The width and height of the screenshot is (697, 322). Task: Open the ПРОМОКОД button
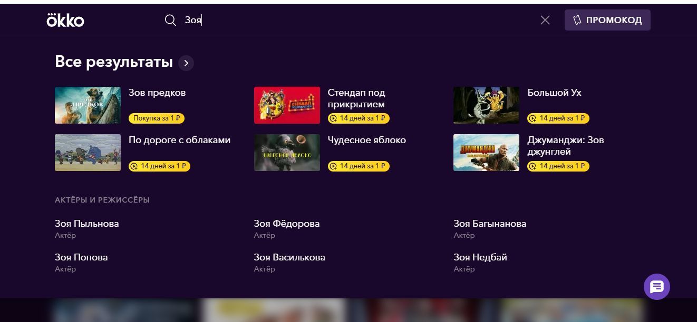(607, 20)
